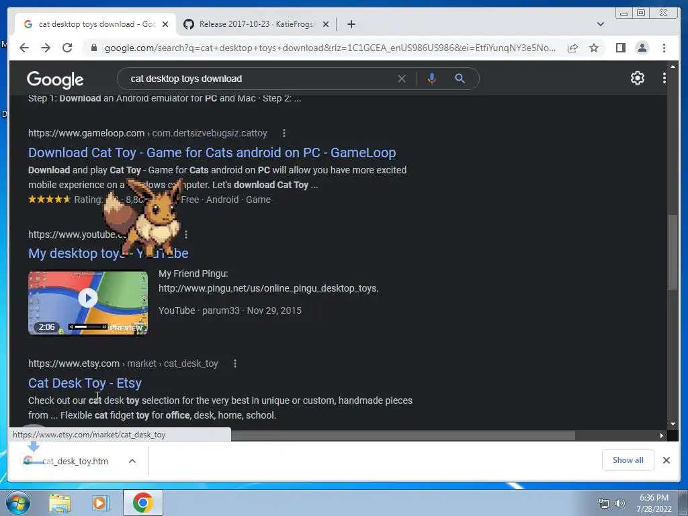This screenshot has height=516, width=688.
Task: Show all downloads
Action: click(x=628, y=460)
